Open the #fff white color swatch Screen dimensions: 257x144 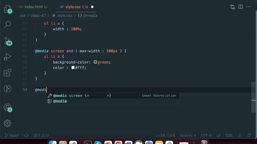(x=73, y=68)
